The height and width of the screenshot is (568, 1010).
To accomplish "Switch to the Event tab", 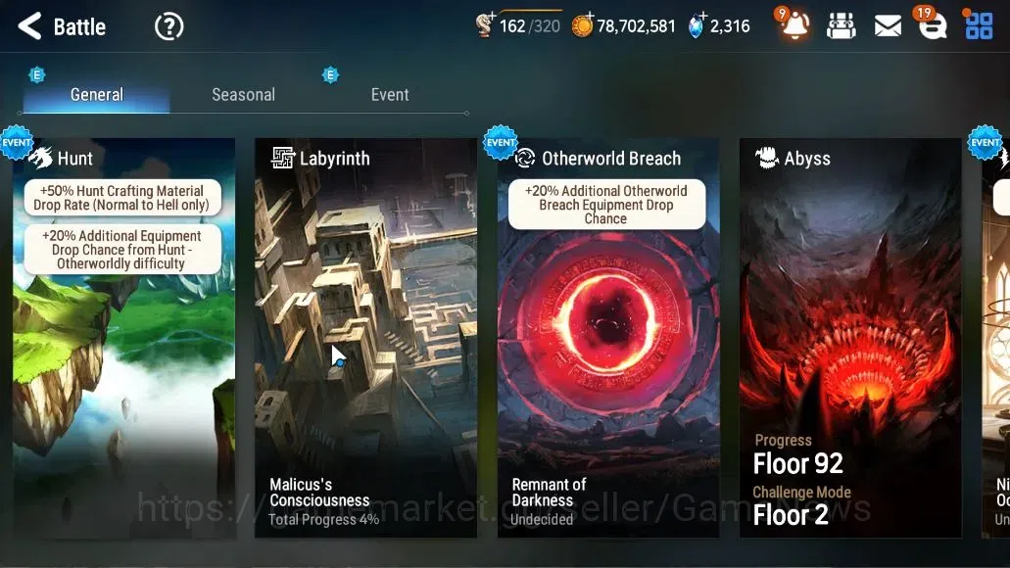I will [x=390, y=95].
